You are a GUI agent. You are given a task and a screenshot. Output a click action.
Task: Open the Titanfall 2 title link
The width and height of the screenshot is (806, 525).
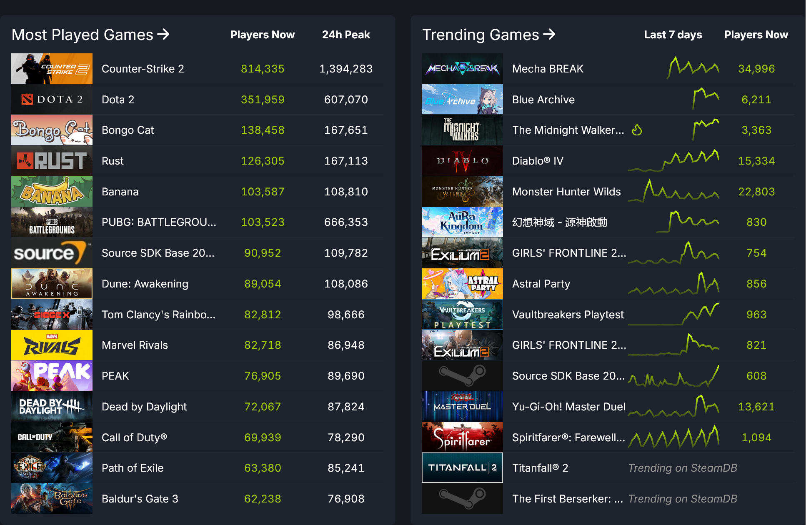pos(540,468)
